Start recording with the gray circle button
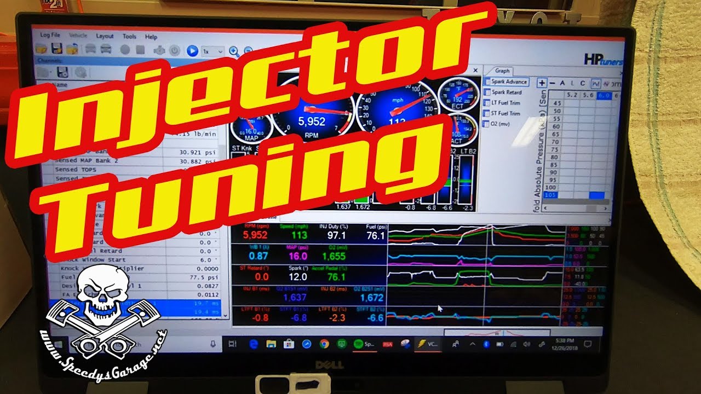 125,50
